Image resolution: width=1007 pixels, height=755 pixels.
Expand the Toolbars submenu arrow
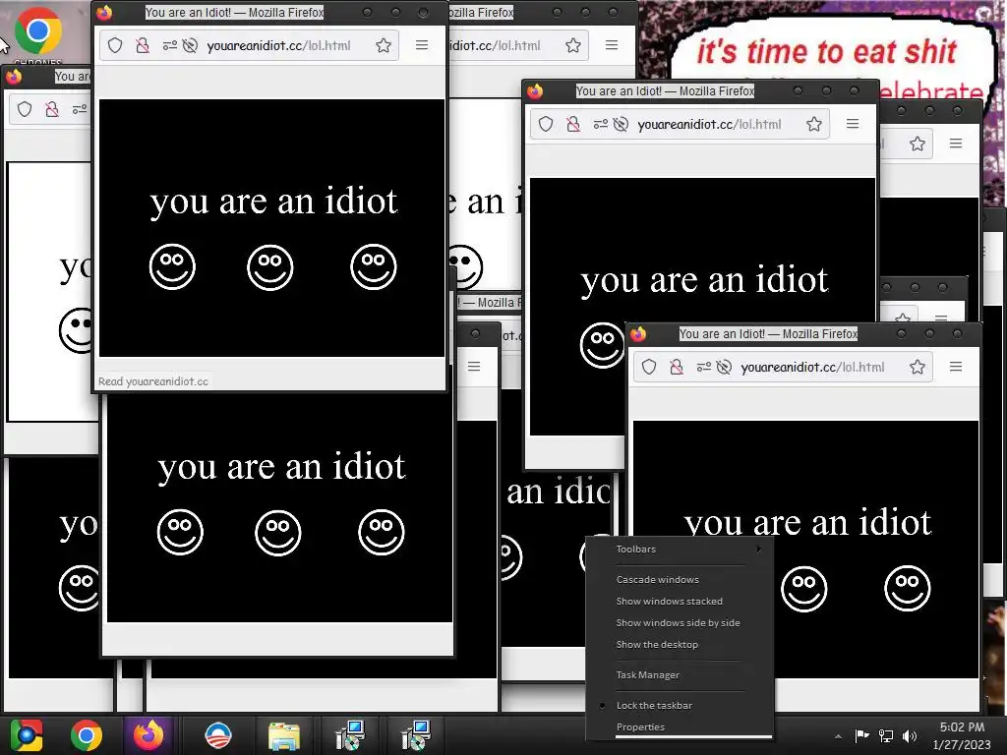(x=759, y=549)
